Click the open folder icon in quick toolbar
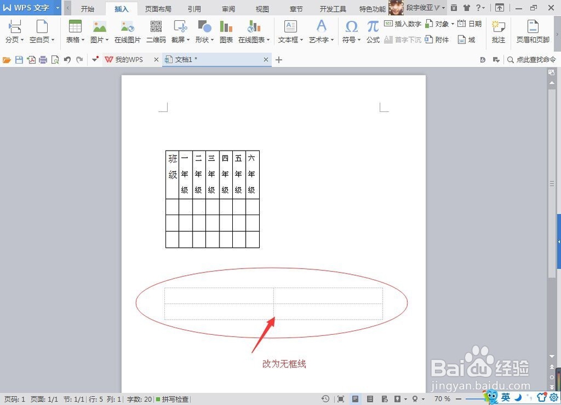Image resolution: width=561 pixels, height=405 pixels. 7,60
